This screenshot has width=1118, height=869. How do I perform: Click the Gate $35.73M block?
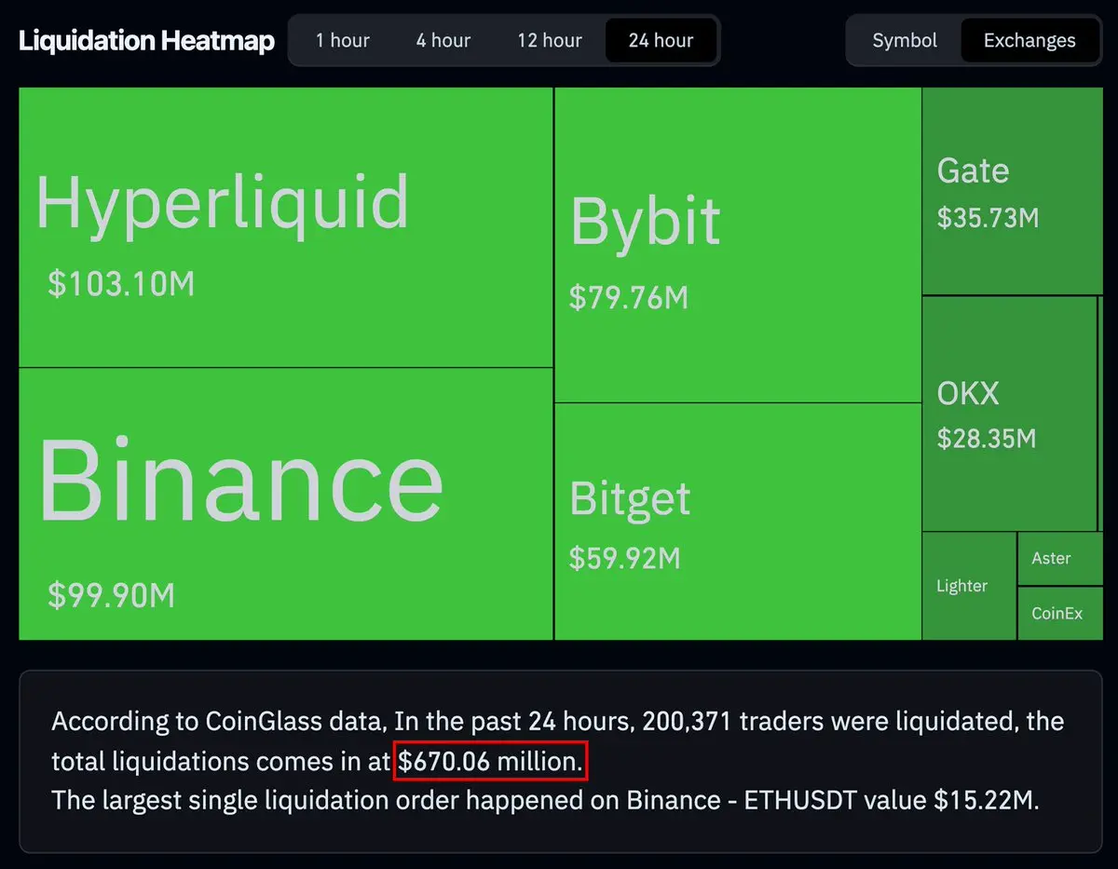click(1012, 191)
